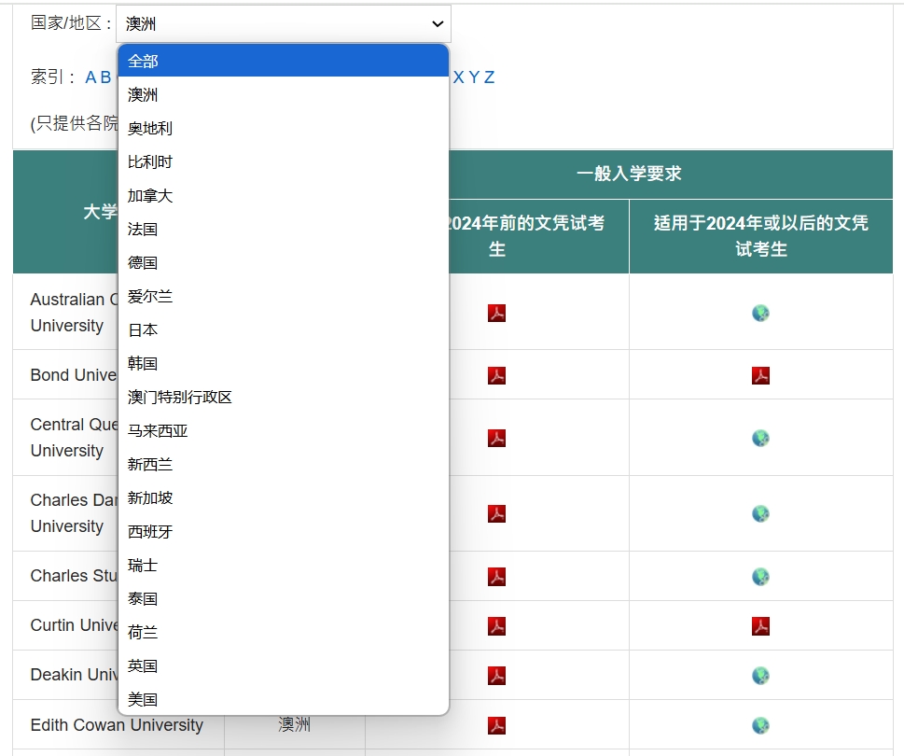This screenshot has height=756, width=904.
Task: Click the Deakin University globe icon
Action: point(759,676)
